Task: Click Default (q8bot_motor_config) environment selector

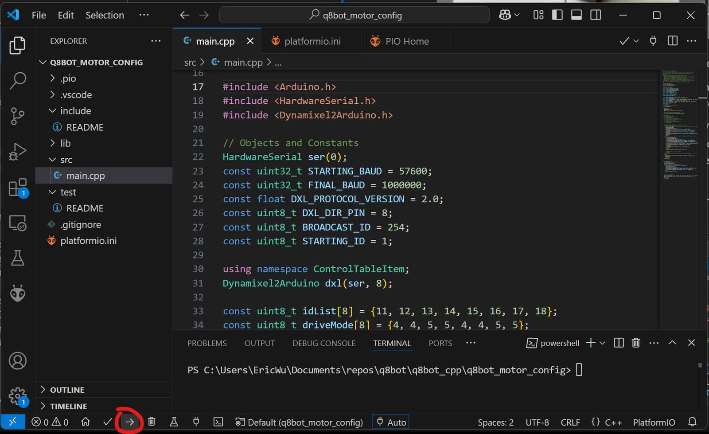Action: click(x=299, y=422)
